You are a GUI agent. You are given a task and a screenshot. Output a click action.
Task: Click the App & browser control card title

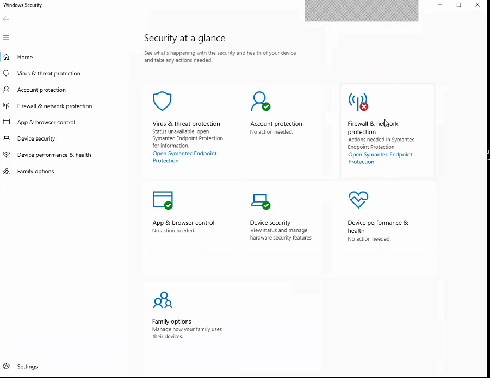click(183, 223)
